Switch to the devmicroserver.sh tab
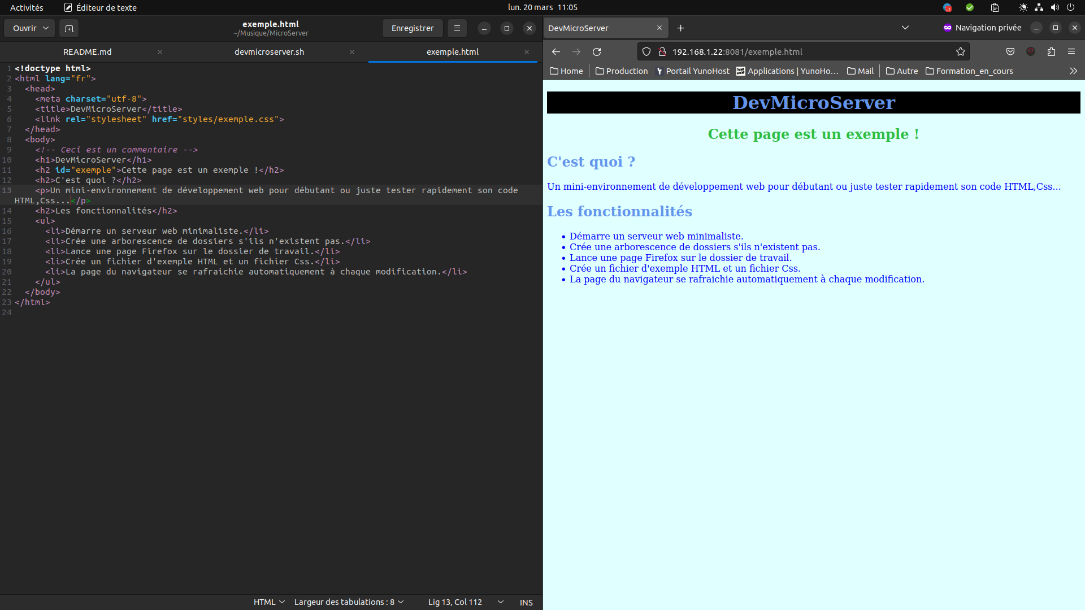 coord(269,52)
